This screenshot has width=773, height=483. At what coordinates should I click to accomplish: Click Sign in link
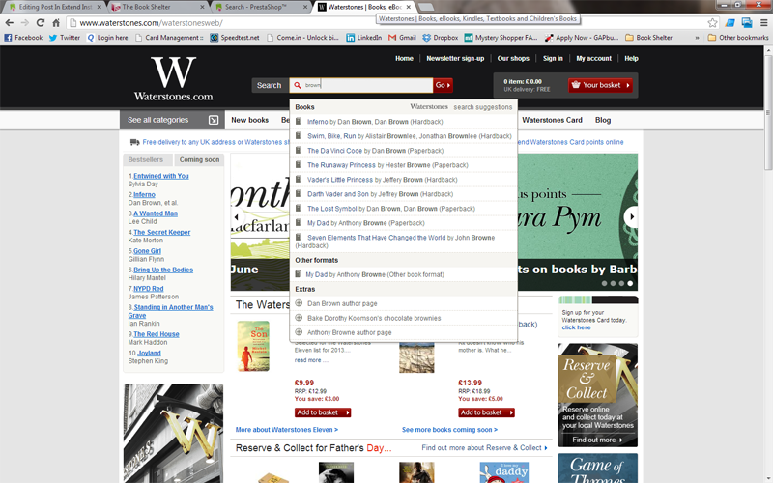point(553,58)
